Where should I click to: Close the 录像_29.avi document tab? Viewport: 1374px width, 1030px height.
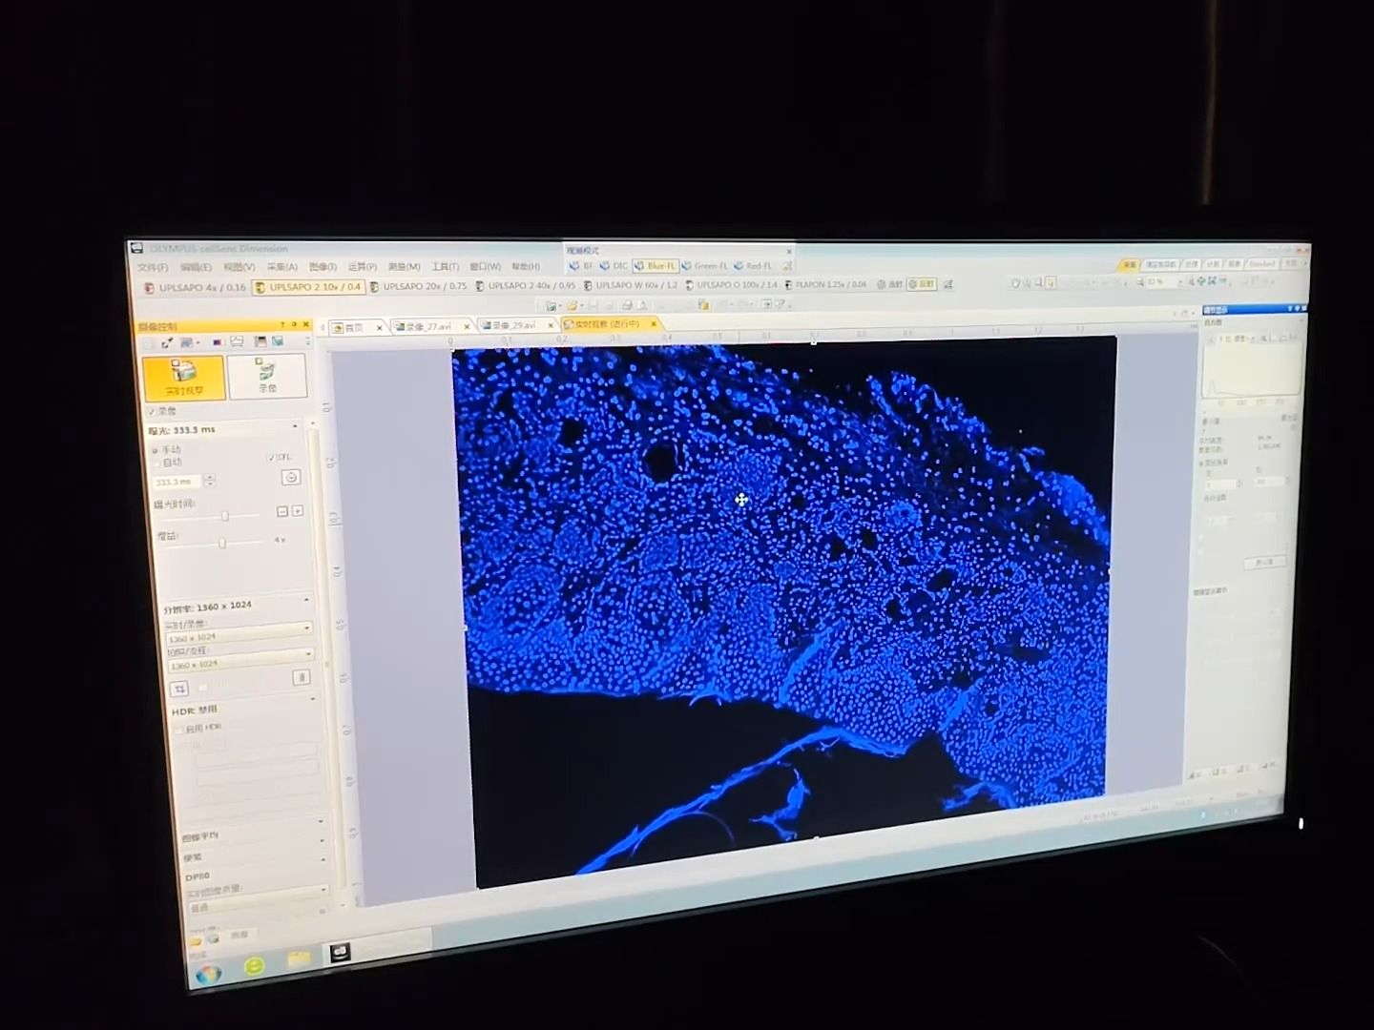551,325
